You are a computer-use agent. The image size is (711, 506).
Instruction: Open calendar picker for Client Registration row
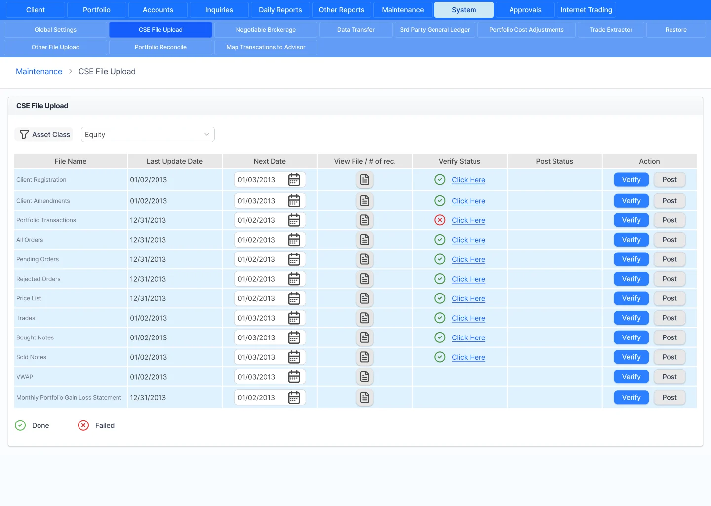click(294, 180)
